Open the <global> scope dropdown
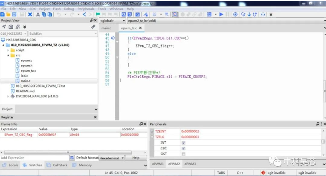326x176 pixels. 113,20
